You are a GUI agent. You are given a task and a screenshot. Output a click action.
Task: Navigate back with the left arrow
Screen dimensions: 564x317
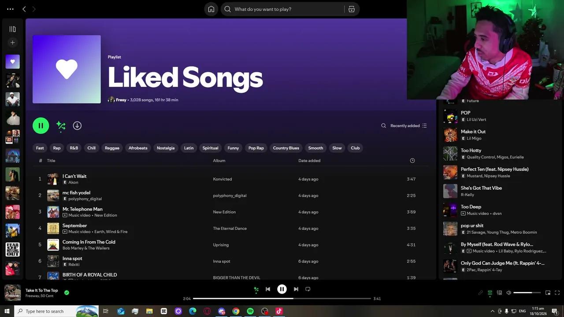tap(24, 9)
